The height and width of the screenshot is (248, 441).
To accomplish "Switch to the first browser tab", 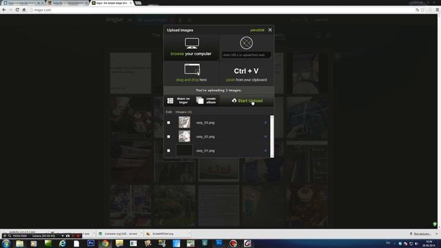I will pyautogui.click(x=23, y=3).
